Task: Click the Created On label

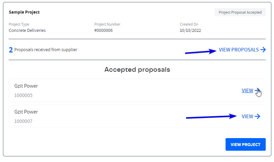Action: (x=189, y=24)
